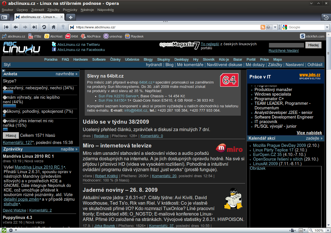Open the Záložky menu
The image size is (331, 233).
pyautogui.click(x=53, y=10)
